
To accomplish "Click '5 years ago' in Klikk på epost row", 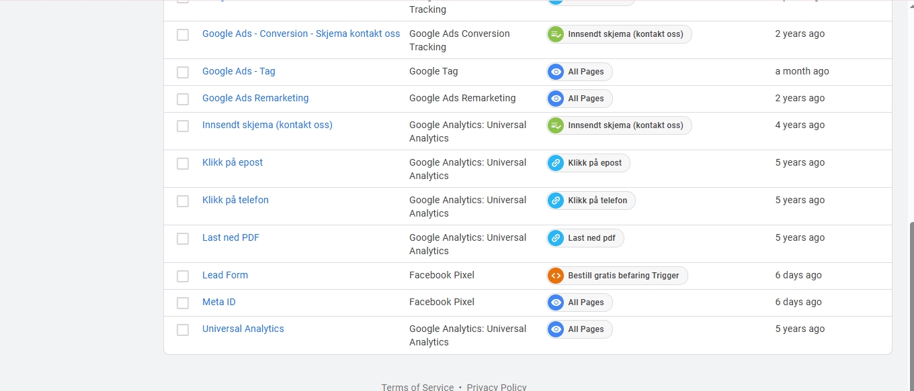I will click(800, 162).
